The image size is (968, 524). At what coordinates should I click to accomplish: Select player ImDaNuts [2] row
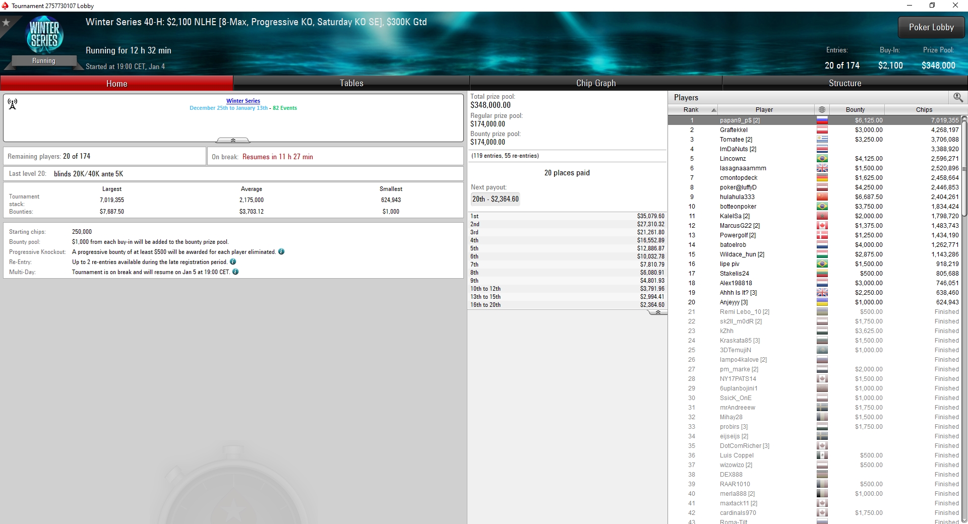tap(815, 149)
